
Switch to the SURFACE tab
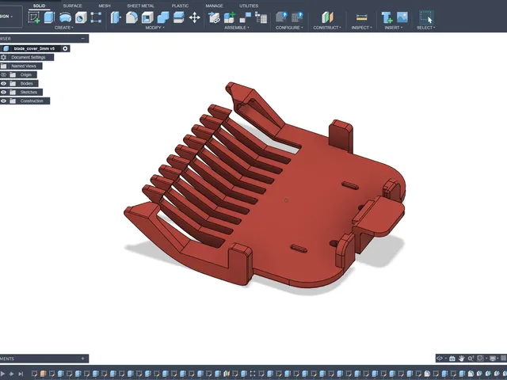[72, 6]
